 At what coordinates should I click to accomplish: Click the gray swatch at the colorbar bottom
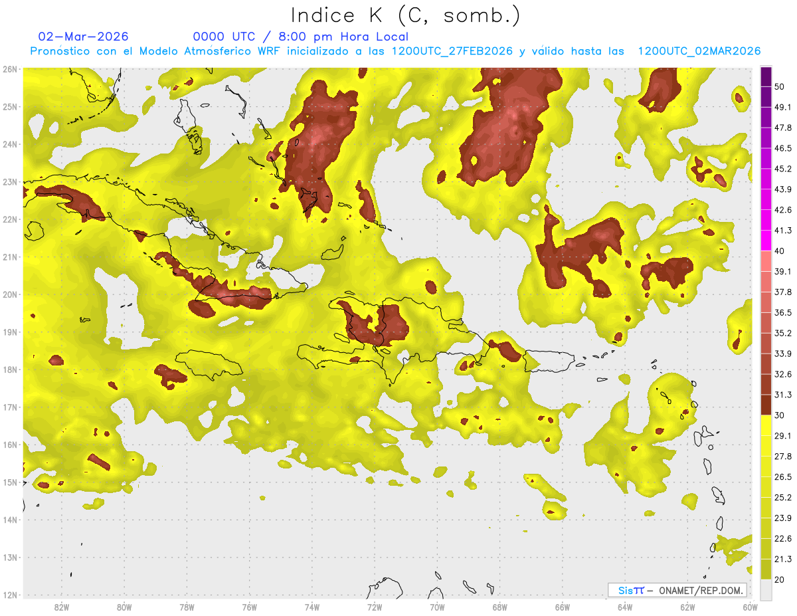pos(766,589)
